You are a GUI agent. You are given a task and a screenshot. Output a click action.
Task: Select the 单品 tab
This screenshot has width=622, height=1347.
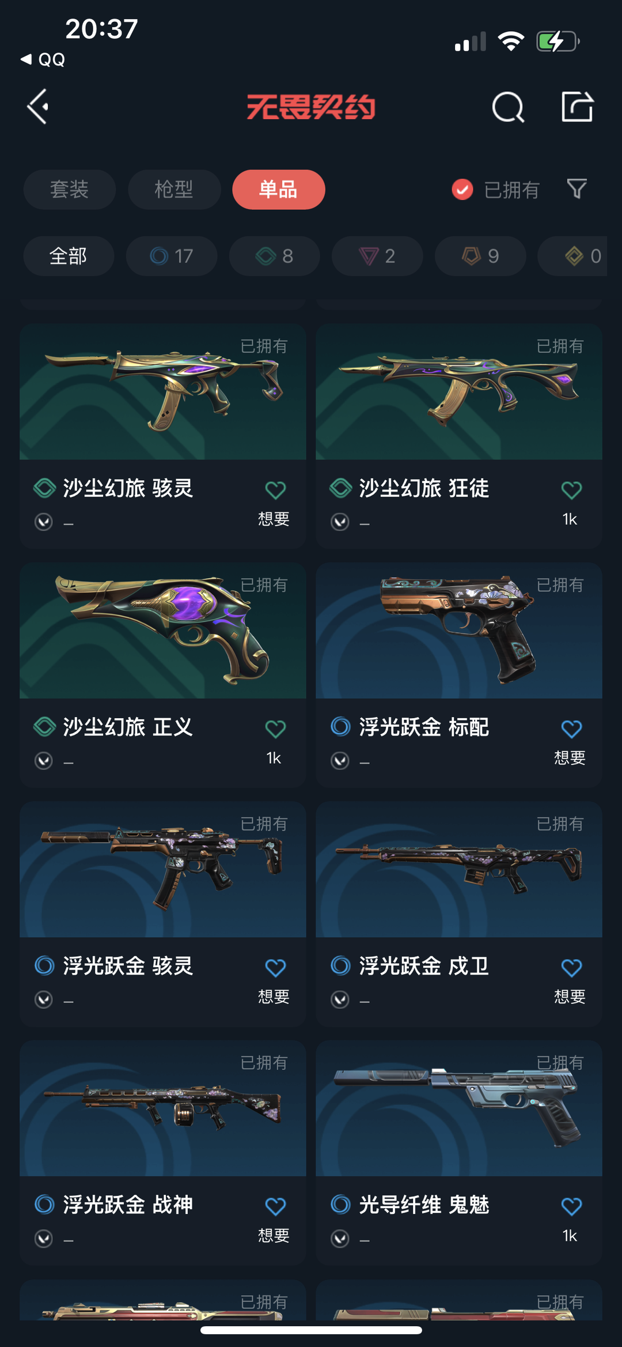click(x=279, y=190)
